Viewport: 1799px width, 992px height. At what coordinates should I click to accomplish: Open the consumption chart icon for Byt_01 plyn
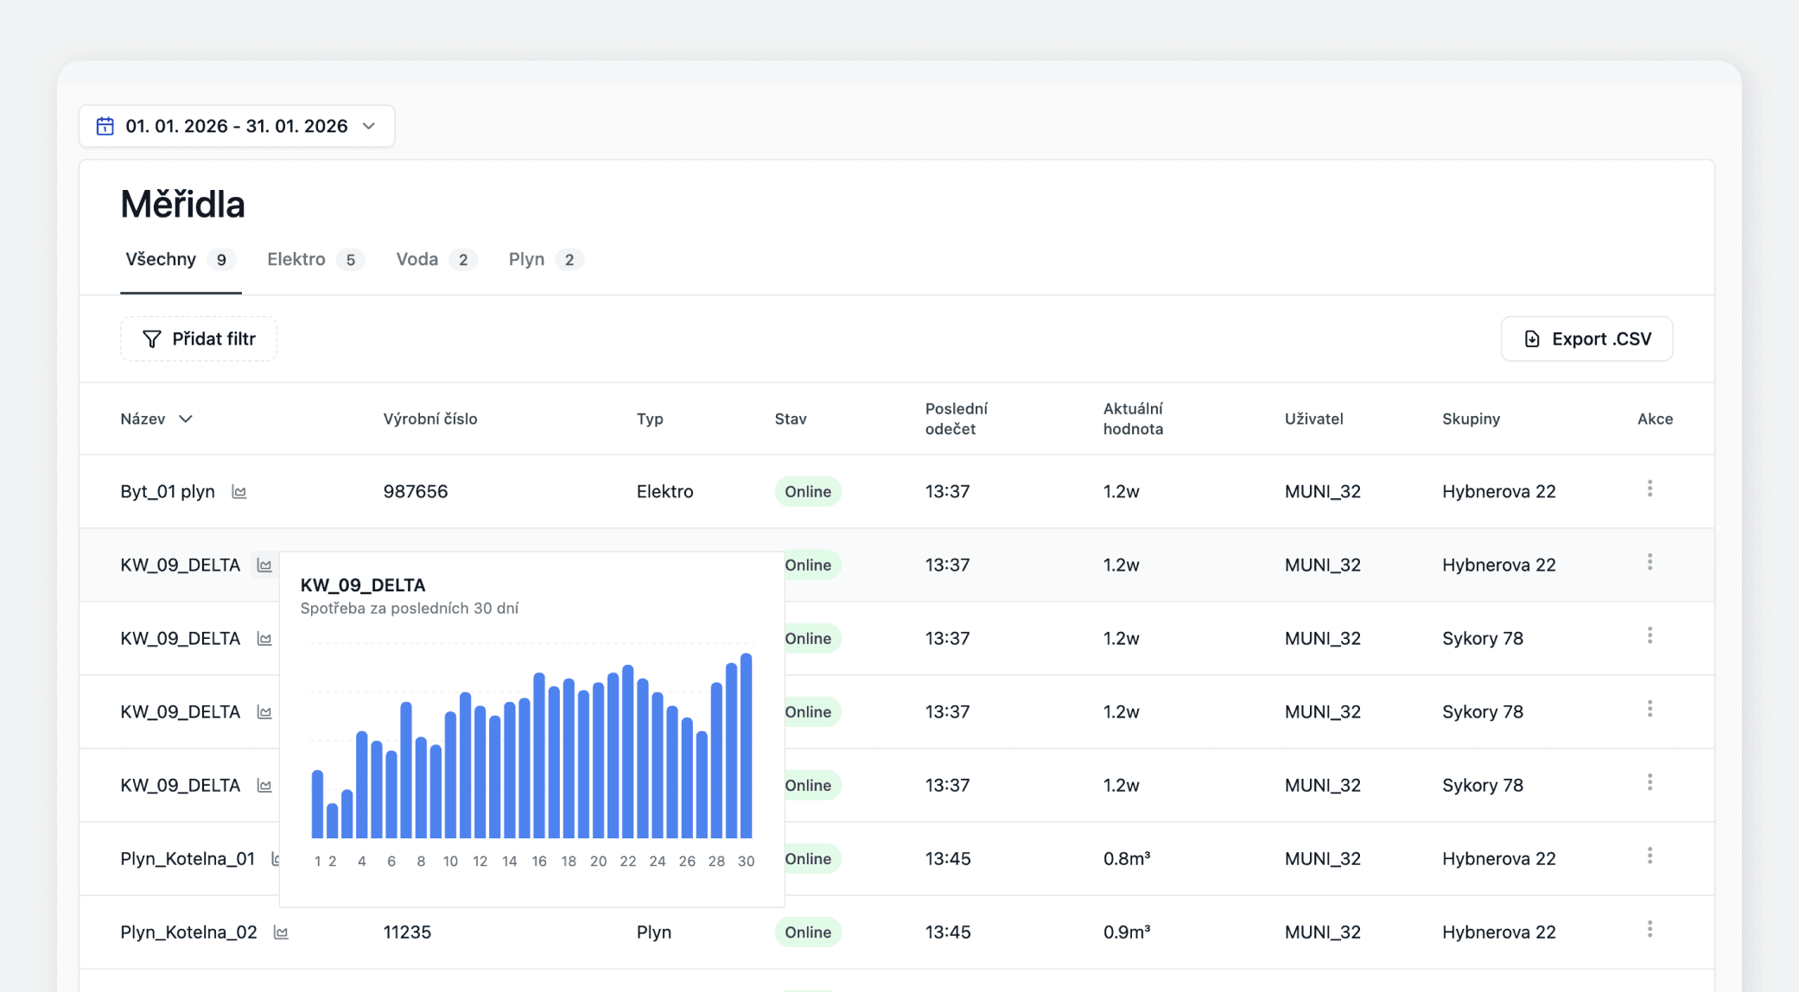239,491
